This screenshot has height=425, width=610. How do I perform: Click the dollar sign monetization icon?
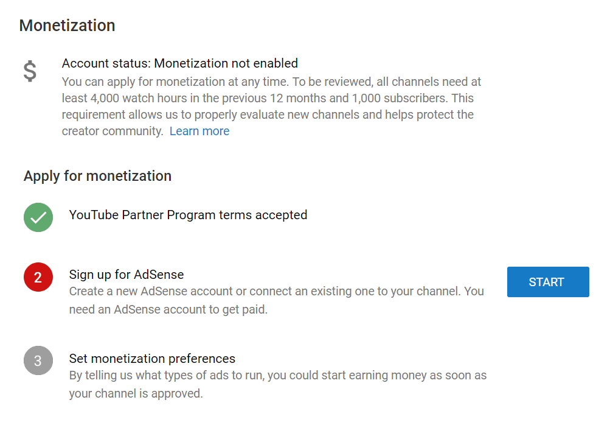point(30,71)
